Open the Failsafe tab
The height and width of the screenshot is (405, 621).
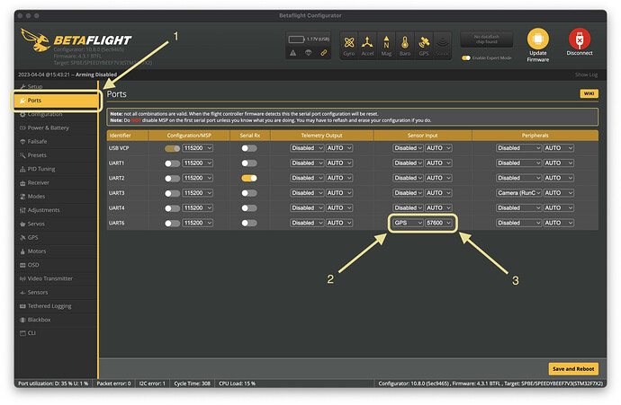[56, 142]
